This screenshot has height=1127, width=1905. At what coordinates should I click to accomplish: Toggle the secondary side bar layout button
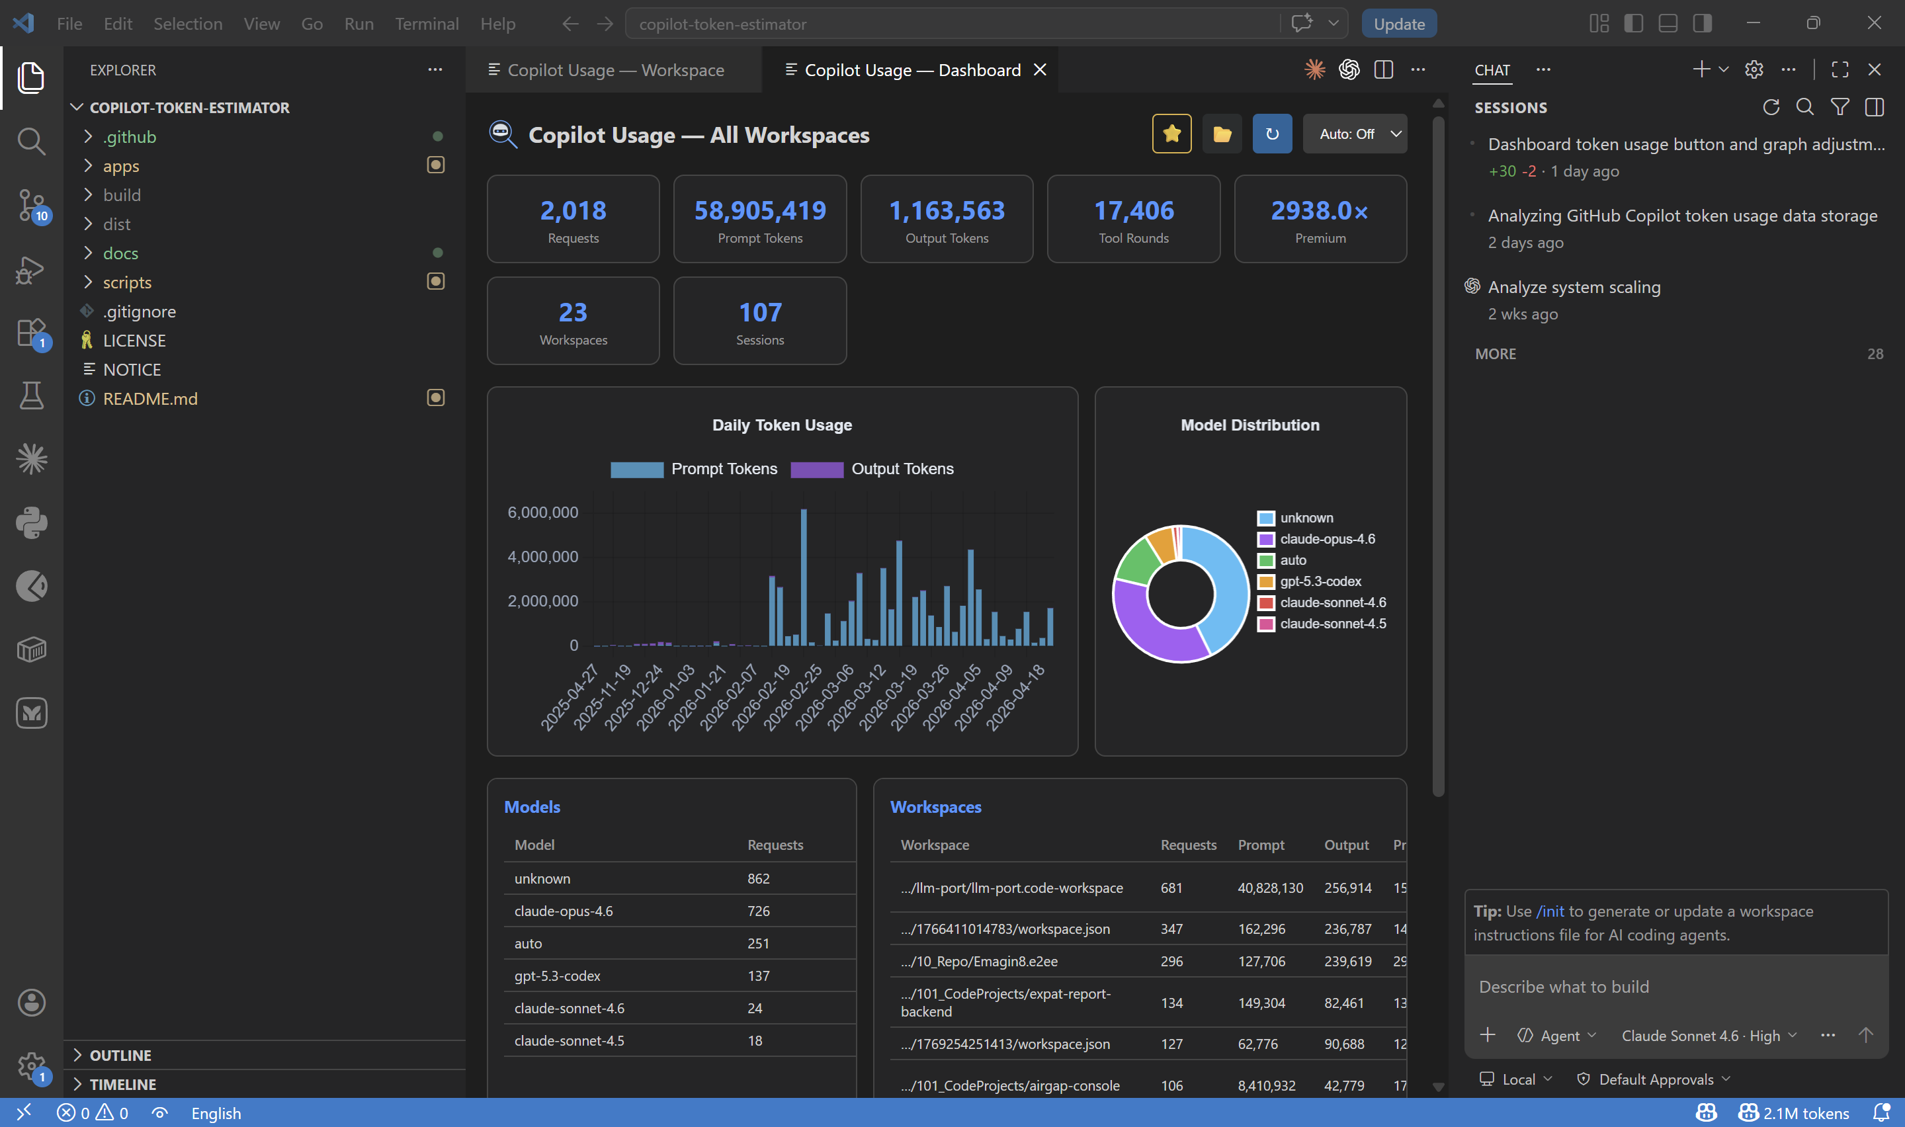pos(1703,24)
